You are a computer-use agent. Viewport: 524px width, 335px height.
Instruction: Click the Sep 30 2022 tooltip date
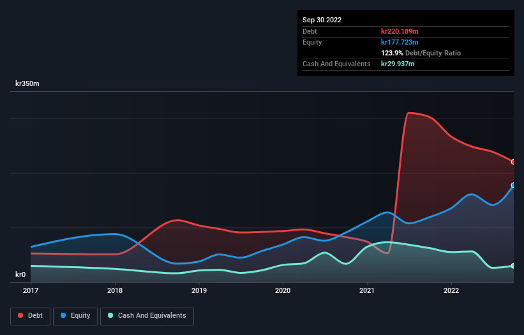[322, 20]
